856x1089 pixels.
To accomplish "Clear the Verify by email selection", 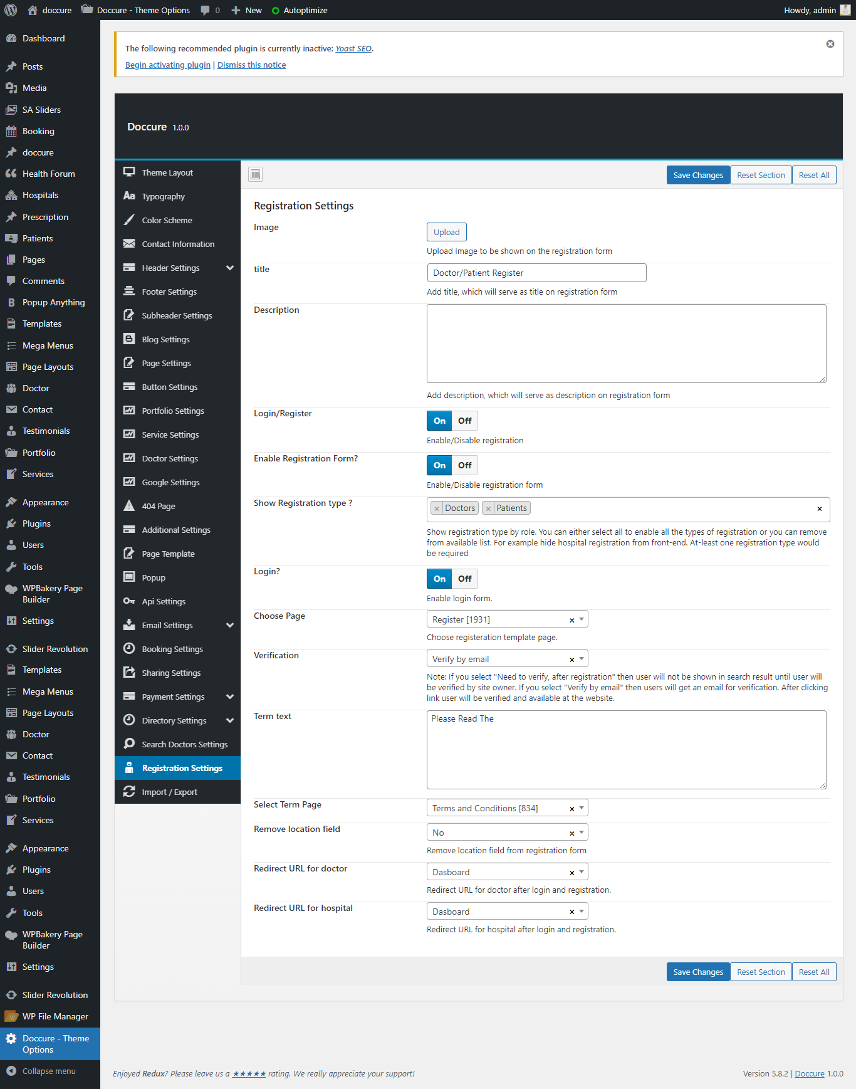I will (572, 660).
